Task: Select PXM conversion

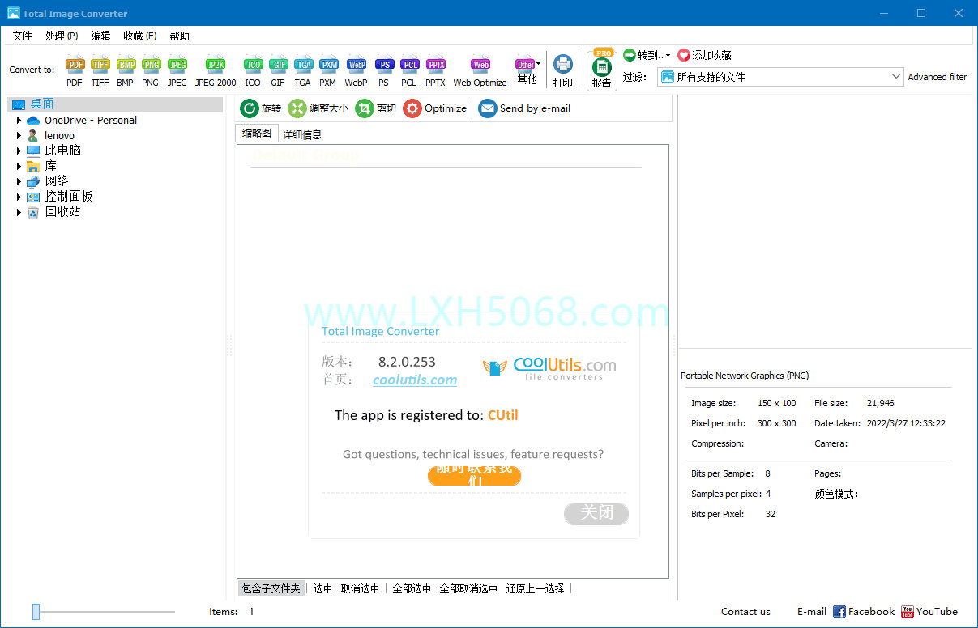Action: [328, 71]
